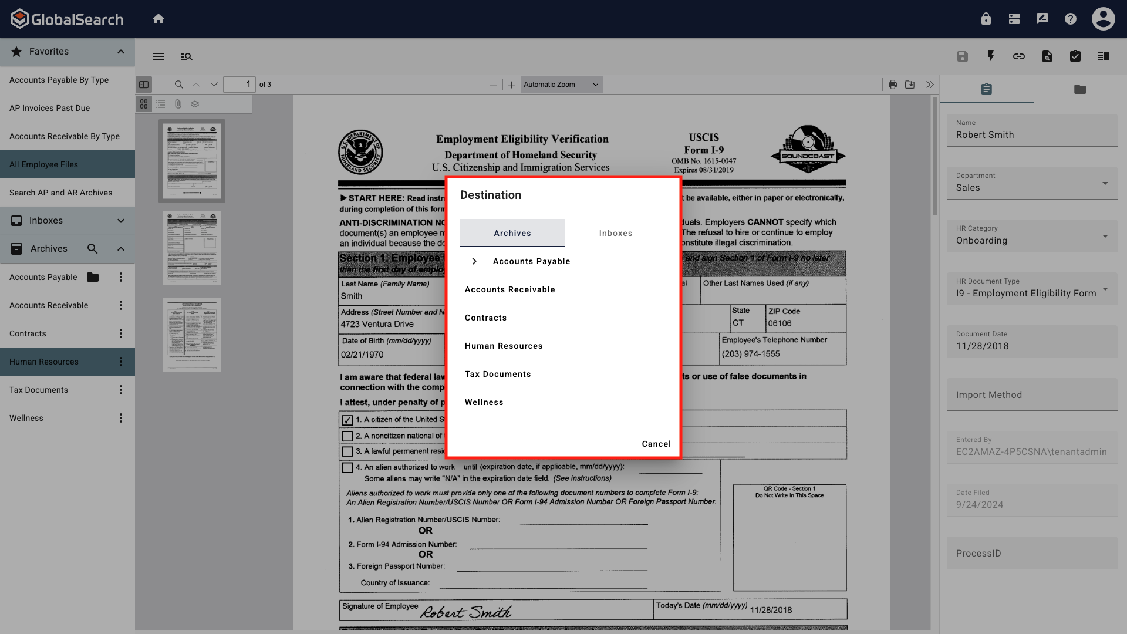Open the attachments paperclip icon
Viewport: 1127px width, 634px height.
178,104
